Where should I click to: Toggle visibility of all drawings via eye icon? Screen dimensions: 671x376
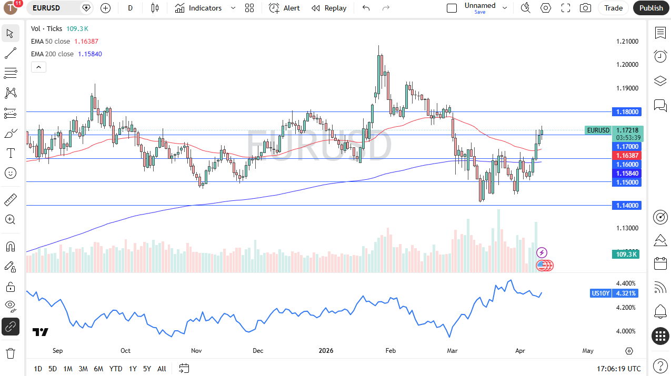[x=11, y=306]
